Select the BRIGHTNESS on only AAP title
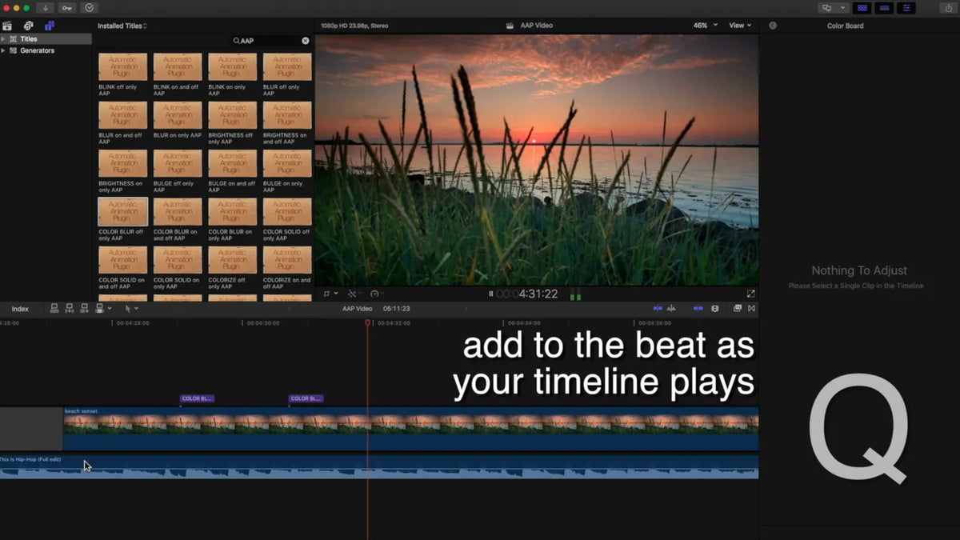 pyautogui.click(x=122, y=163)
